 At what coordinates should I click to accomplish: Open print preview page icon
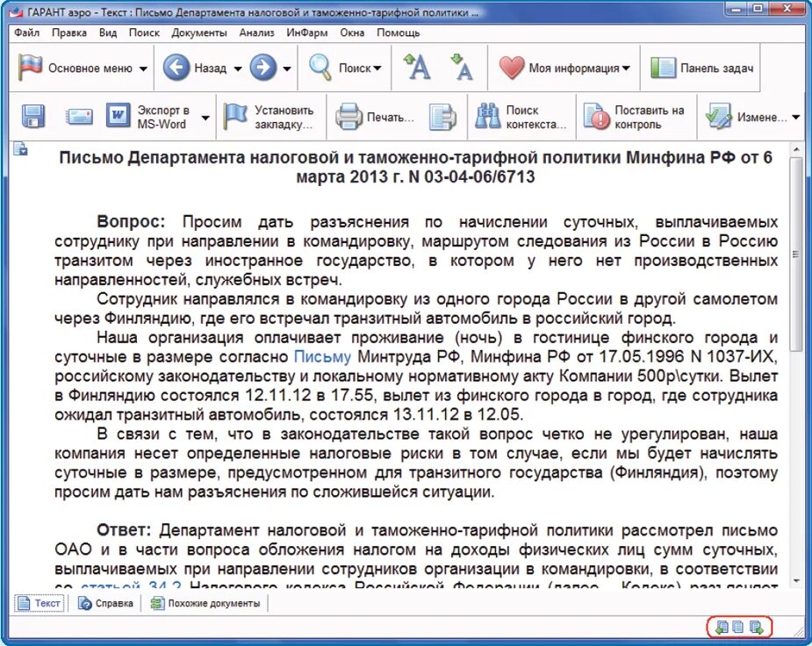(x=442, y=117)
